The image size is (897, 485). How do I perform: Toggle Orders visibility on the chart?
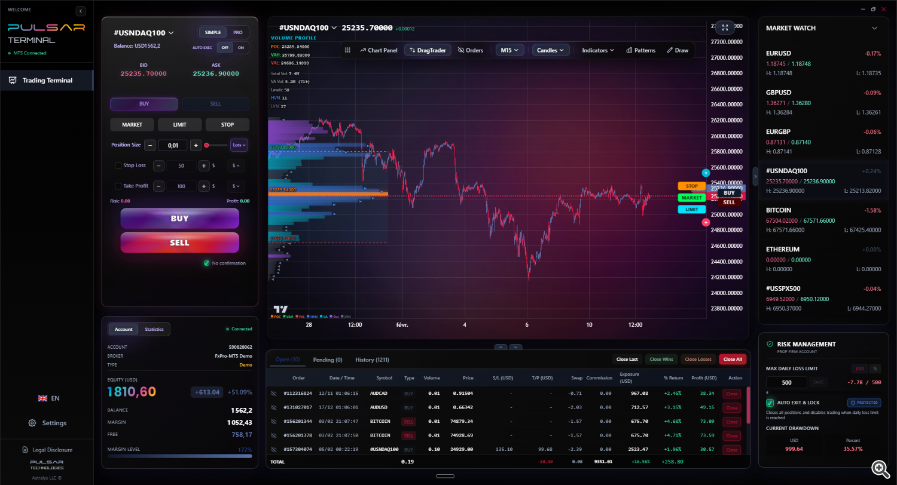[470, 50]
